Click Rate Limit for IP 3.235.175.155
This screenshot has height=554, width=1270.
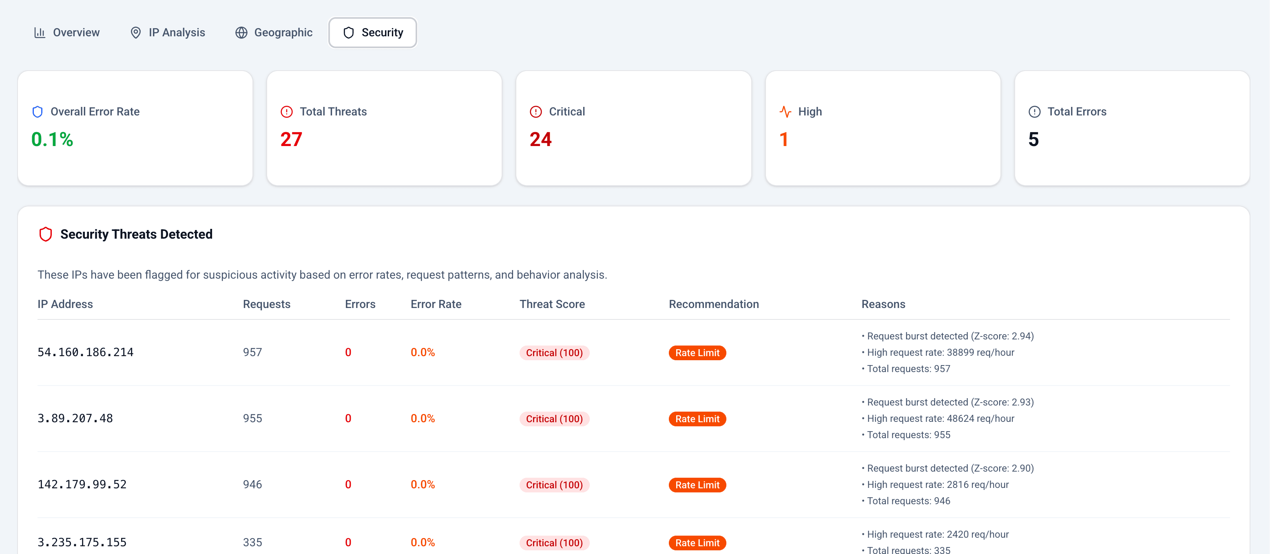tap(697, 543)
